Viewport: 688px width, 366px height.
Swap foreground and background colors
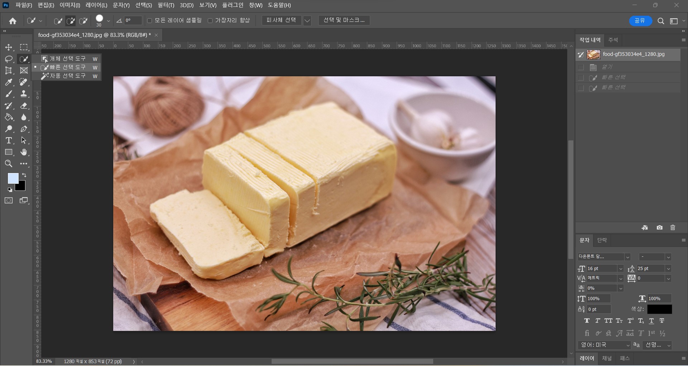24,175
